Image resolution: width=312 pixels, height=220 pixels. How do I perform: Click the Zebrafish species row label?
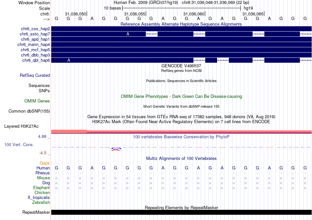point(41,203)
